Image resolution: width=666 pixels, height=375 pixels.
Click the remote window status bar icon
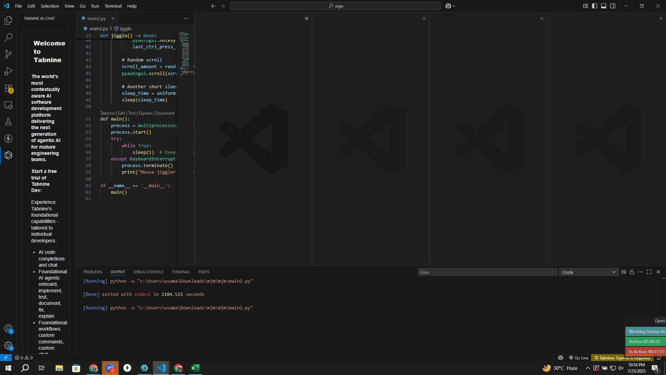(x=6, y=358)
